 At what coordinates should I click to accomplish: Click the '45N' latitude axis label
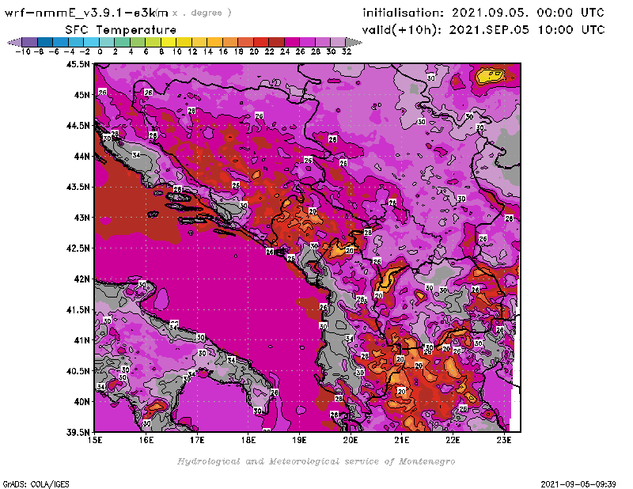(82, 95)
